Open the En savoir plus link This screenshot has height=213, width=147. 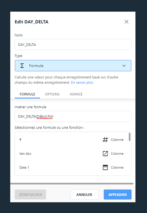pyautogui.click(x=82, y=83)
